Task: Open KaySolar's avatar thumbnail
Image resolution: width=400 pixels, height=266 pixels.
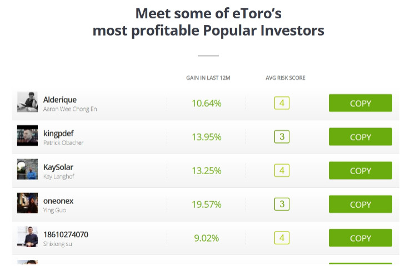Action: [x=27, y=169]
